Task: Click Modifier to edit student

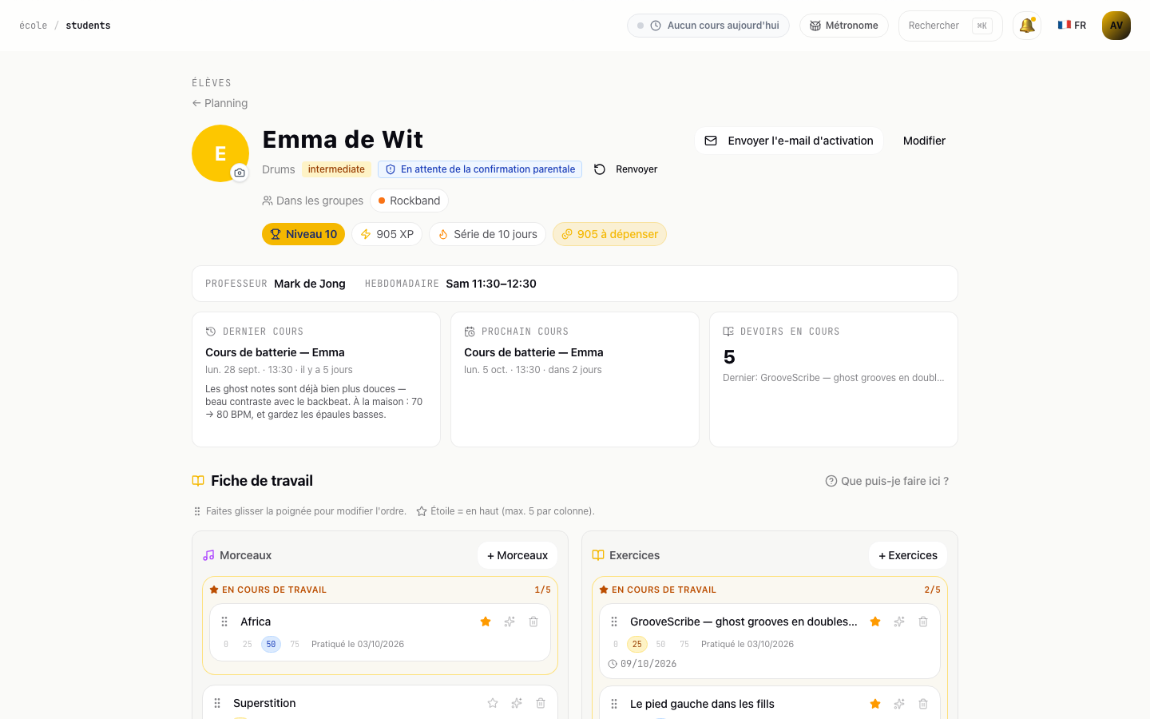Action: (x=924, y=141)
